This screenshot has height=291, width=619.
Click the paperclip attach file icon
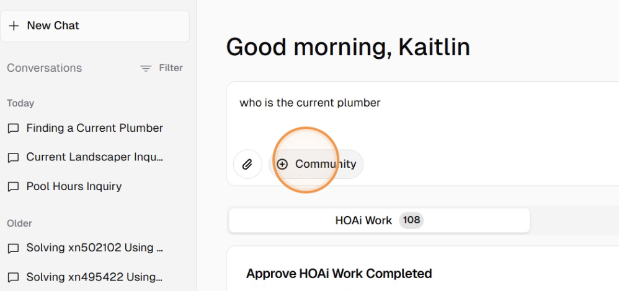[247, 164]
